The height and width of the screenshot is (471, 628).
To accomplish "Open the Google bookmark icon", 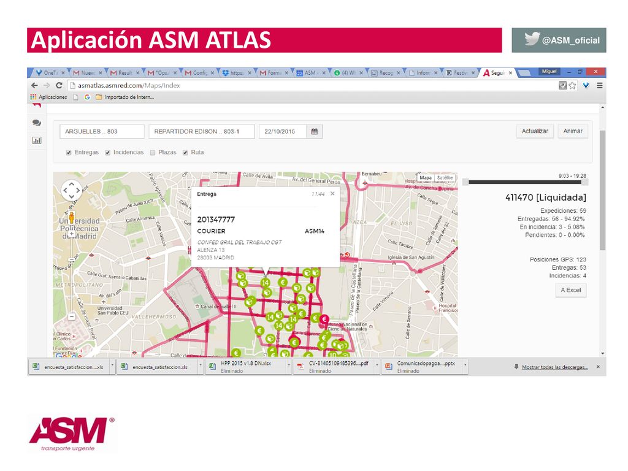I will 87,97.
